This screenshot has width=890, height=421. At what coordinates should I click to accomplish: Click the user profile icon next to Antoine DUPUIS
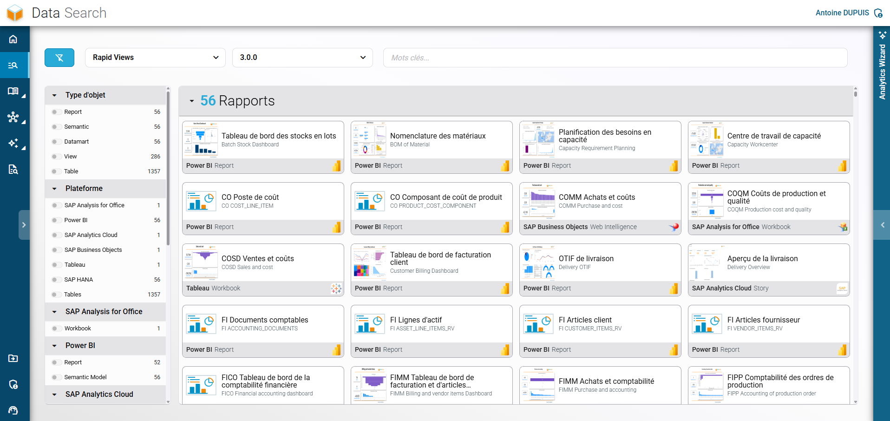point(878,13)
